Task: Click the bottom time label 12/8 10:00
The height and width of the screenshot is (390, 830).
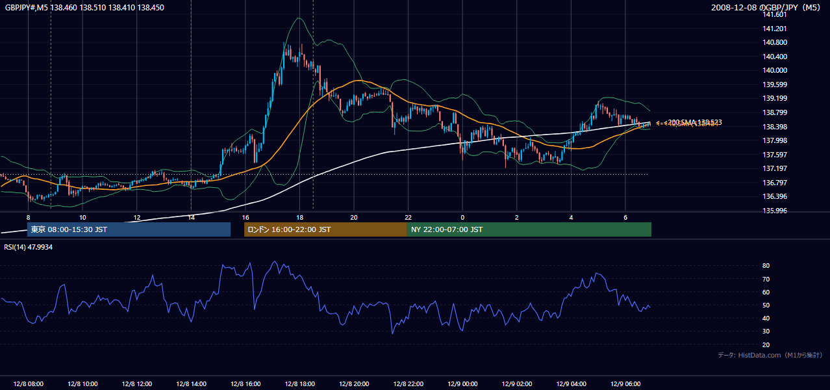Action: point(82,383)
